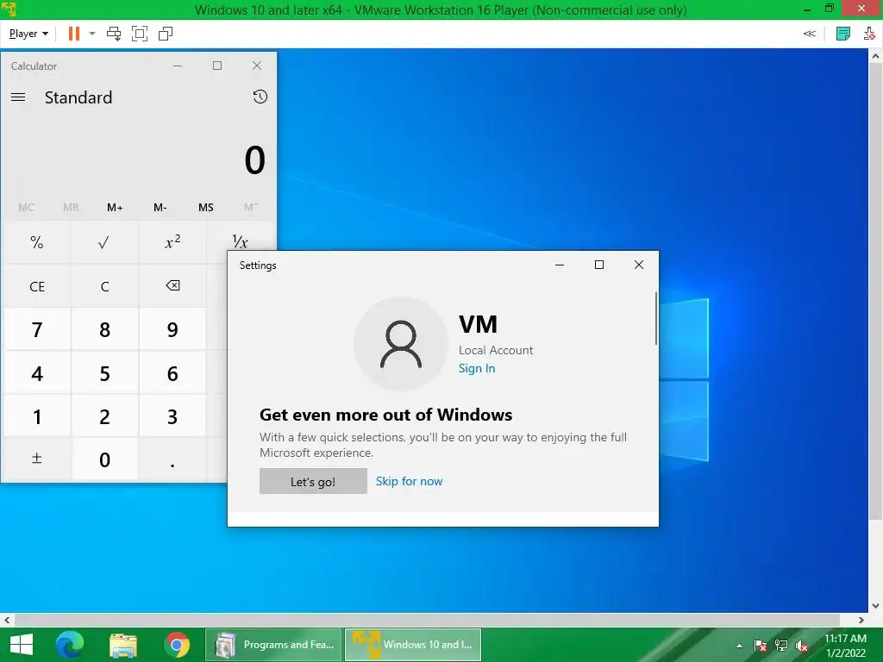
Task: Click the percent key in Calculator
Action: (x=37, y=242)
